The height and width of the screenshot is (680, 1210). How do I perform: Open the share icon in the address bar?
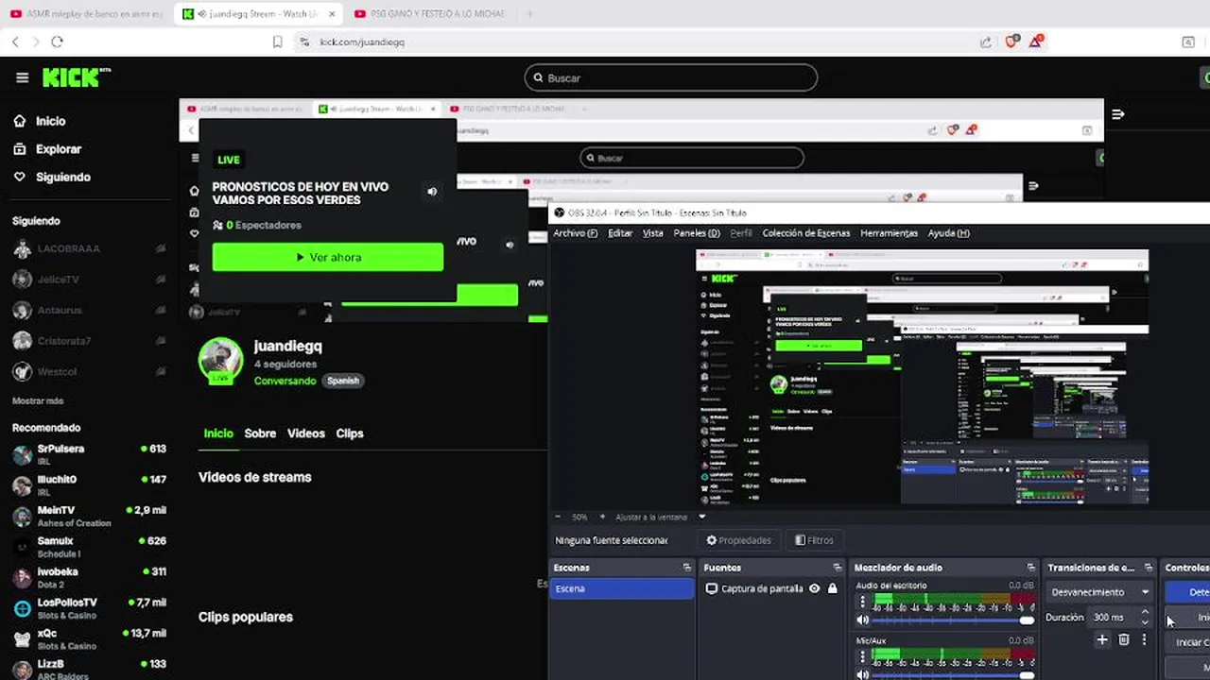tap(986, 42)
